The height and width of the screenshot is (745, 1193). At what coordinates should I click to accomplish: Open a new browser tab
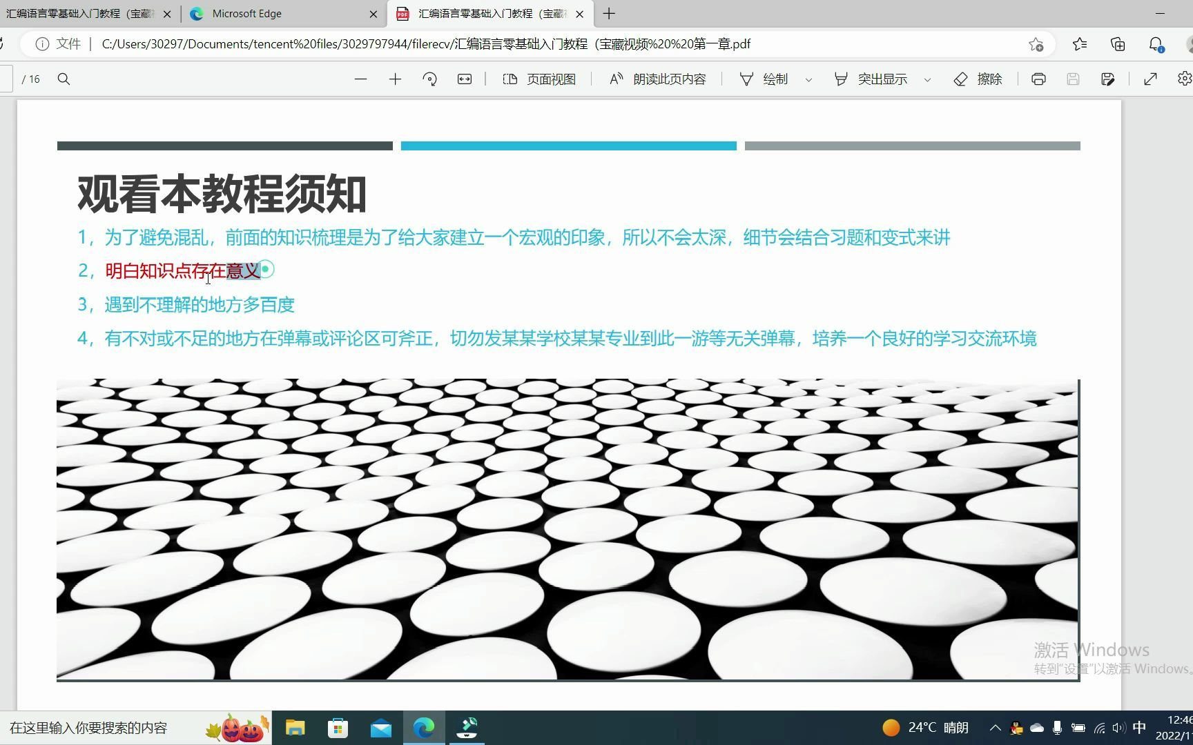(x=609, y=14)
